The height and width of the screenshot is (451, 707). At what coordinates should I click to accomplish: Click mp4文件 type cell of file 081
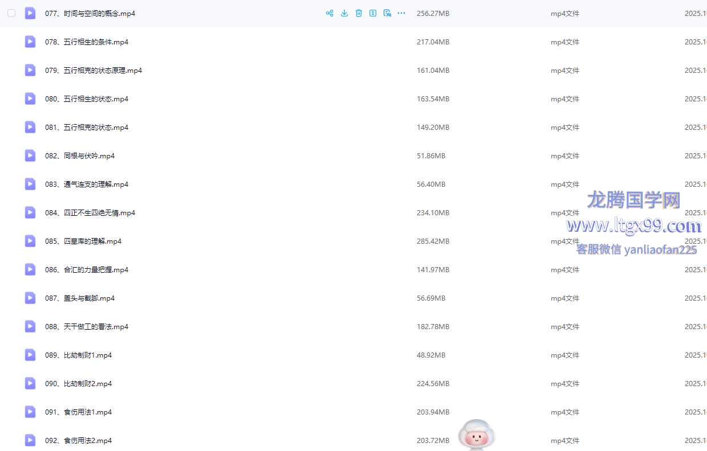(x=564, y=128)
